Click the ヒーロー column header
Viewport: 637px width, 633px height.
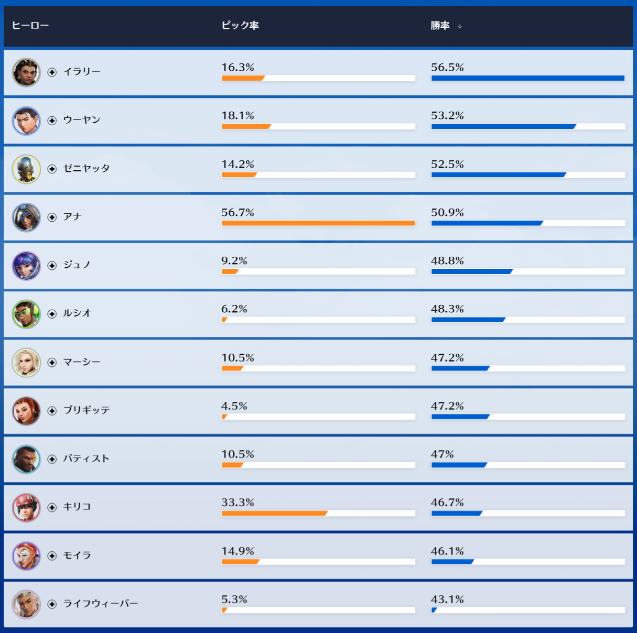(30, 25)
